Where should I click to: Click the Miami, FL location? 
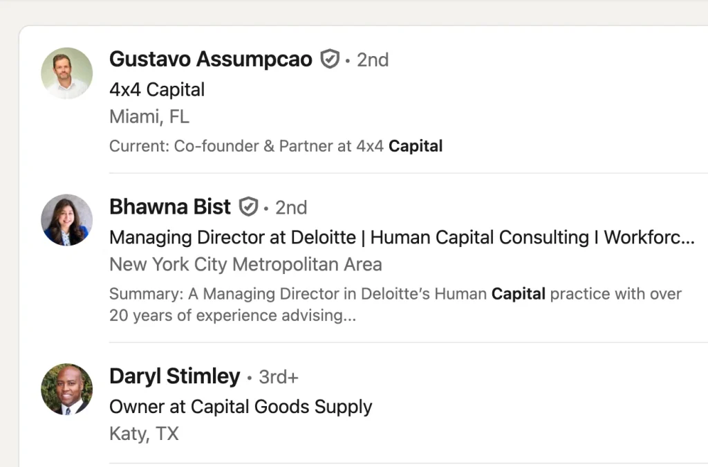tap(149, 117)
